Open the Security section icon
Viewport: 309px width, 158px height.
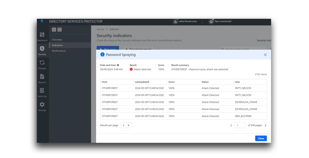click(x=42, y=49)
